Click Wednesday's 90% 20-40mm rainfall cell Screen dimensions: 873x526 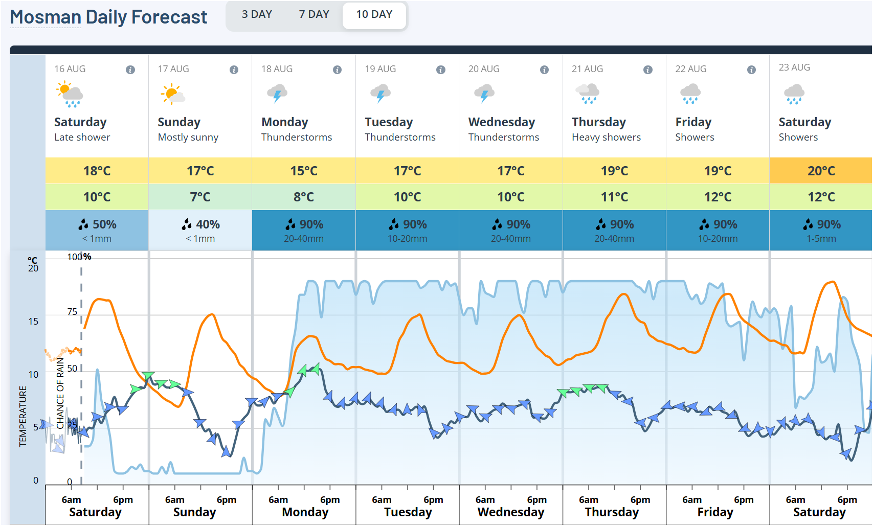[511, 230]
